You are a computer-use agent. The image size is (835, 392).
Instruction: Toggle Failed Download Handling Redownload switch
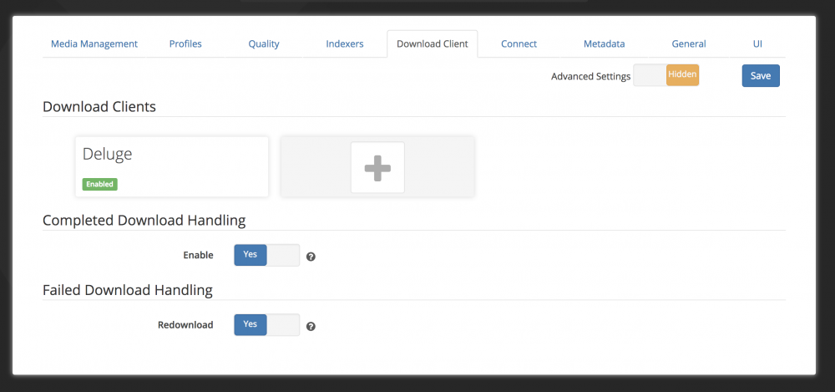coord(267,325)
